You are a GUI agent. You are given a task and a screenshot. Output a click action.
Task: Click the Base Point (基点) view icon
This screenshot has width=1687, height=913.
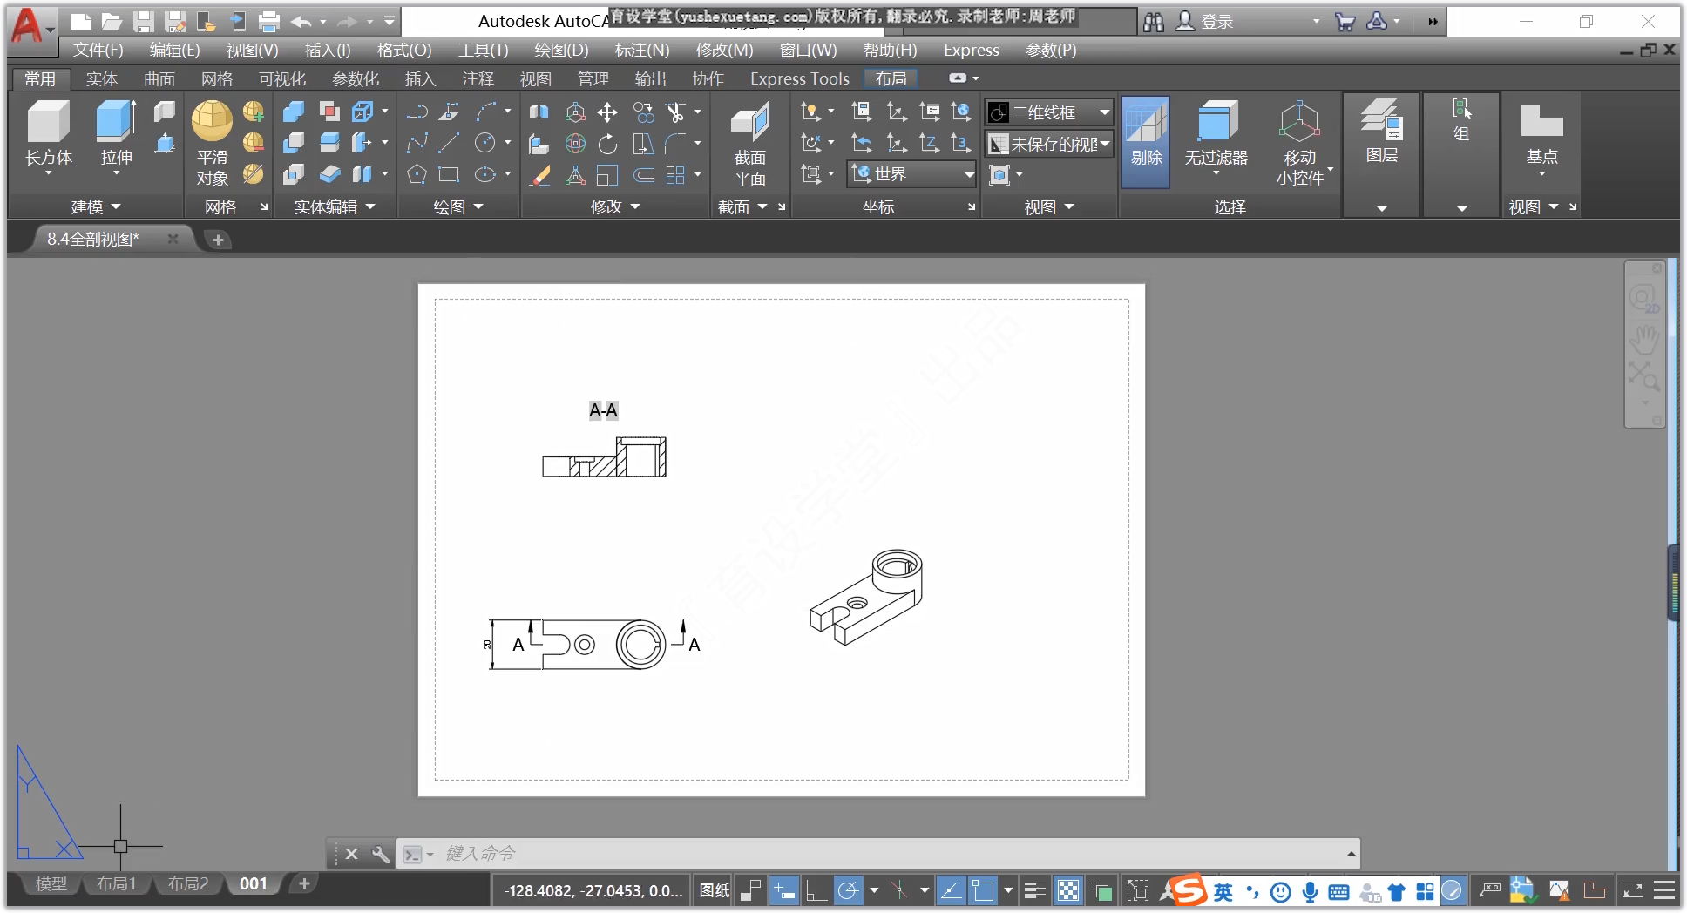pyautogui.click(x=1541, y=120)
